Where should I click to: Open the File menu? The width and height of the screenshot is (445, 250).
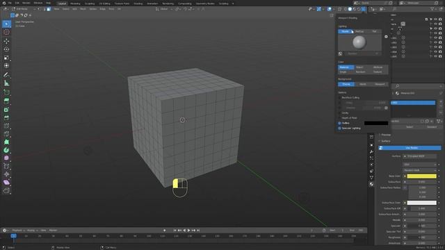10,3
